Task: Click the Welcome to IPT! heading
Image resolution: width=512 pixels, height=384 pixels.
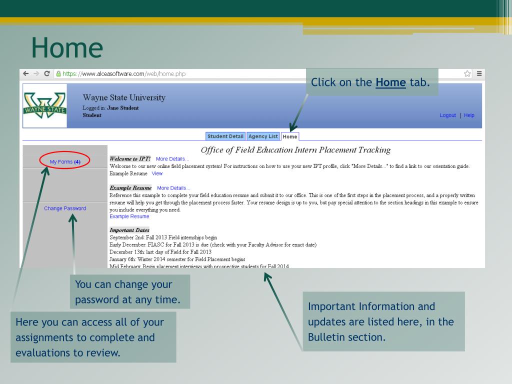Action: (x=130, y=158)
